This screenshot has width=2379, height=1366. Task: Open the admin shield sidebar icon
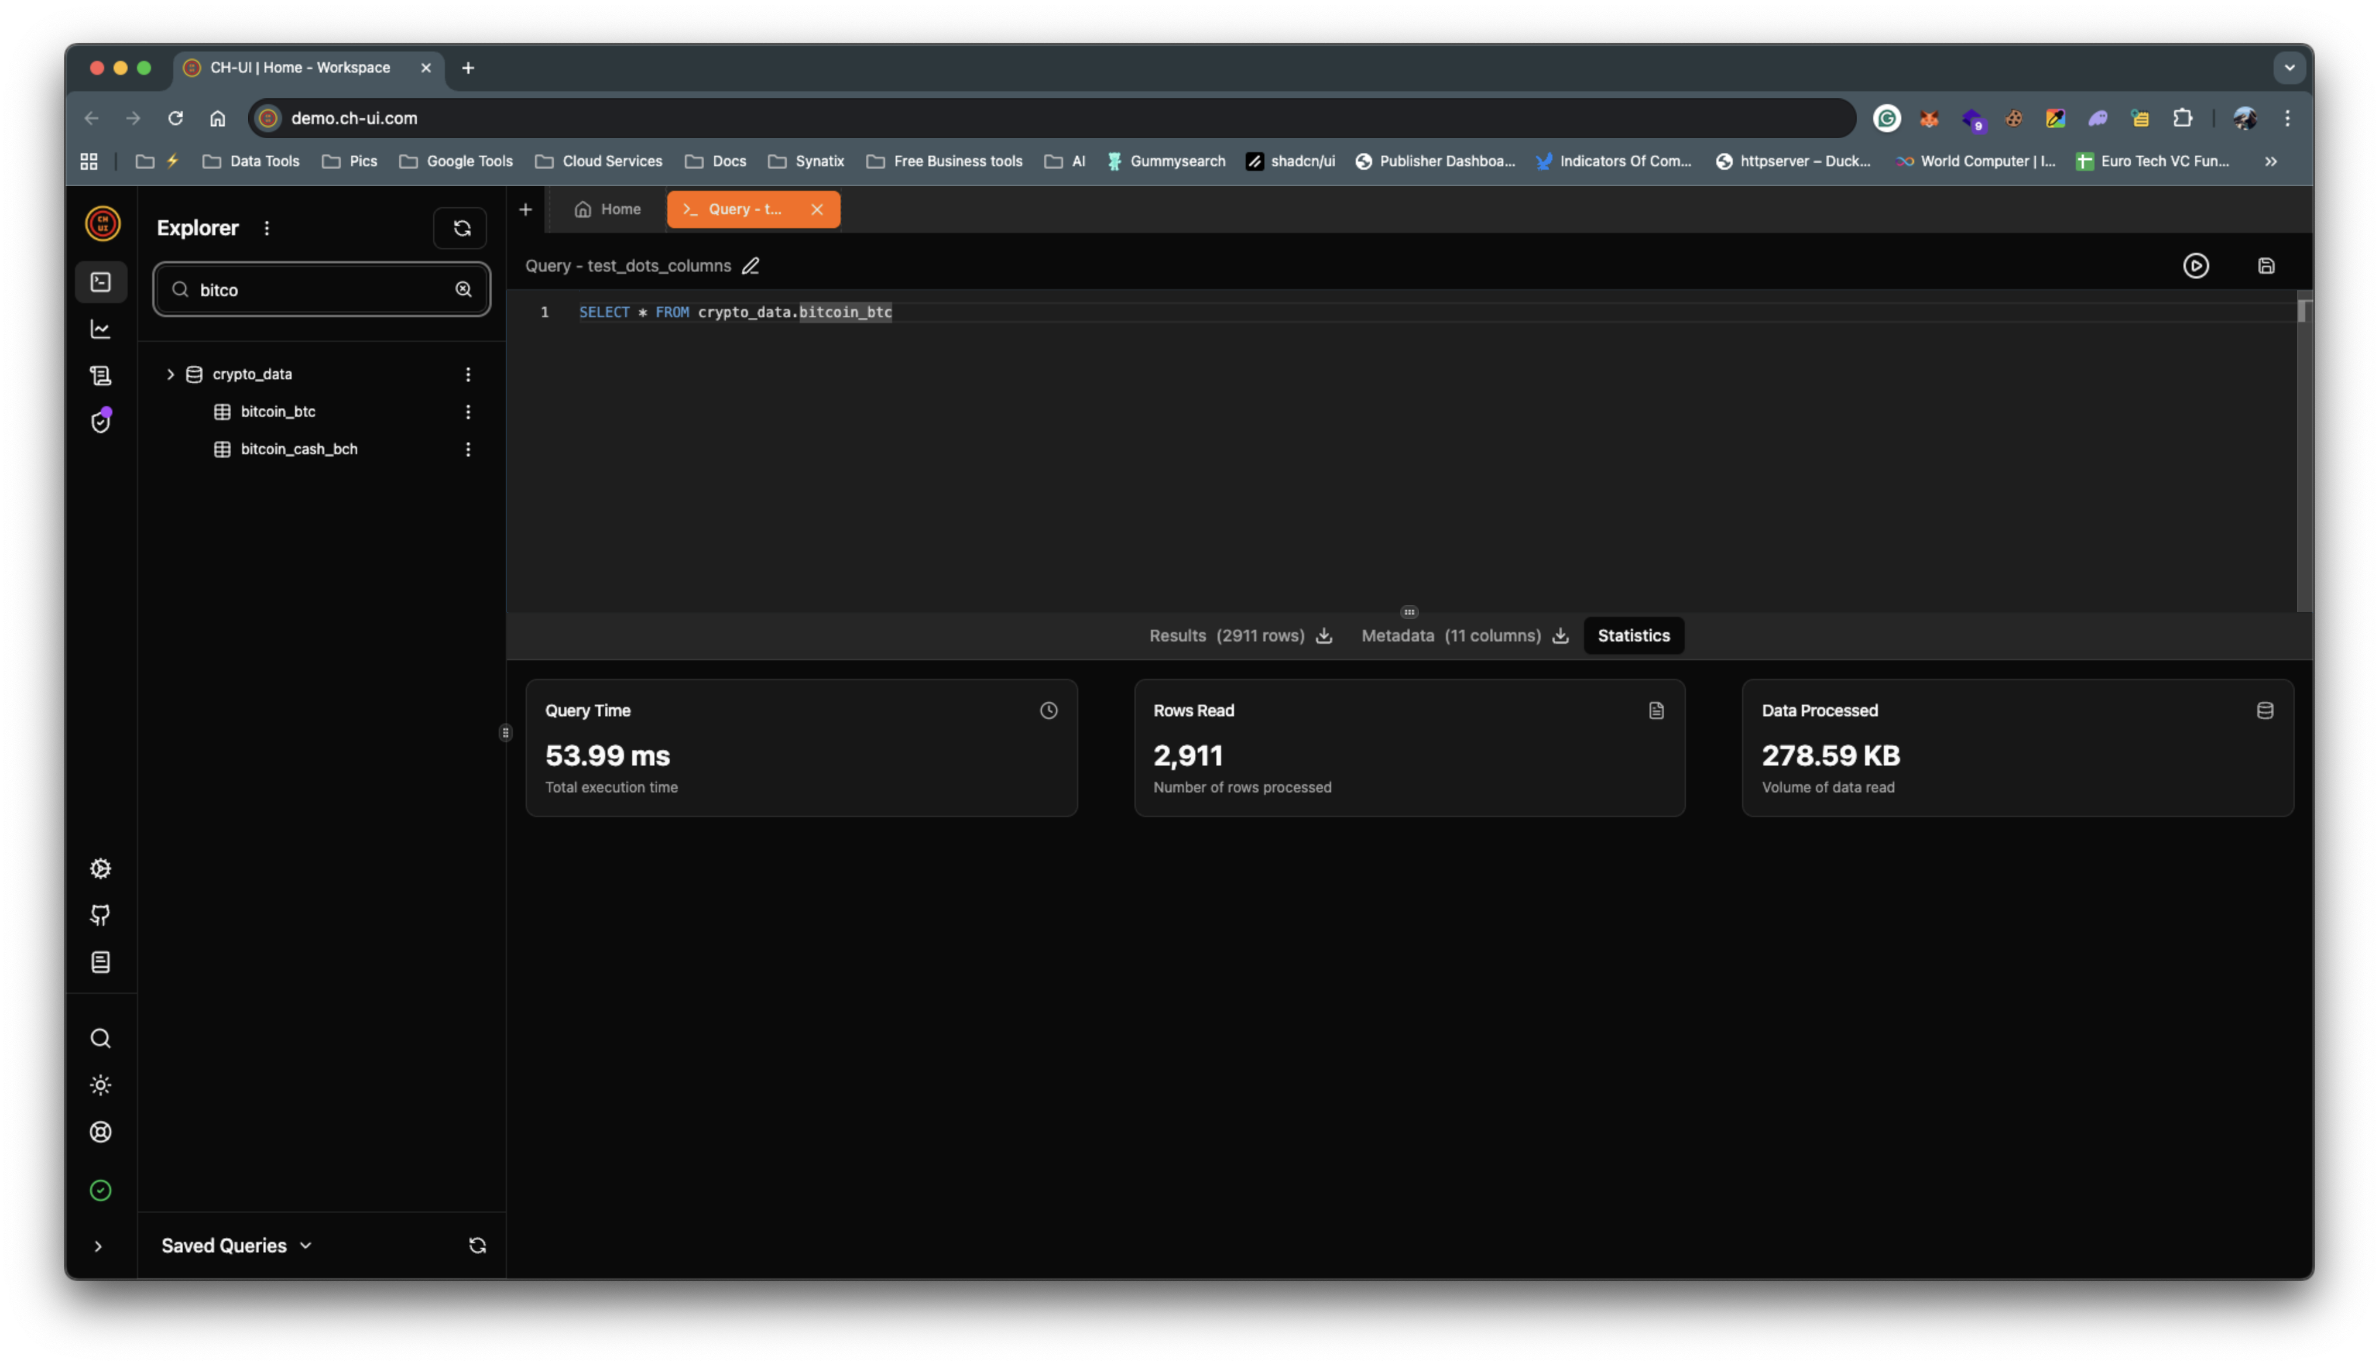pos(100,421)
